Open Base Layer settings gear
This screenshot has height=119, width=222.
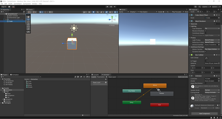[106, 82]
